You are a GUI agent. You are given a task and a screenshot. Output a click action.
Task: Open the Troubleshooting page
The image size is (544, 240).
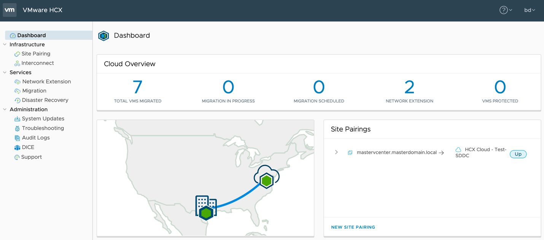pyautogui.click(x=43, y=128)
